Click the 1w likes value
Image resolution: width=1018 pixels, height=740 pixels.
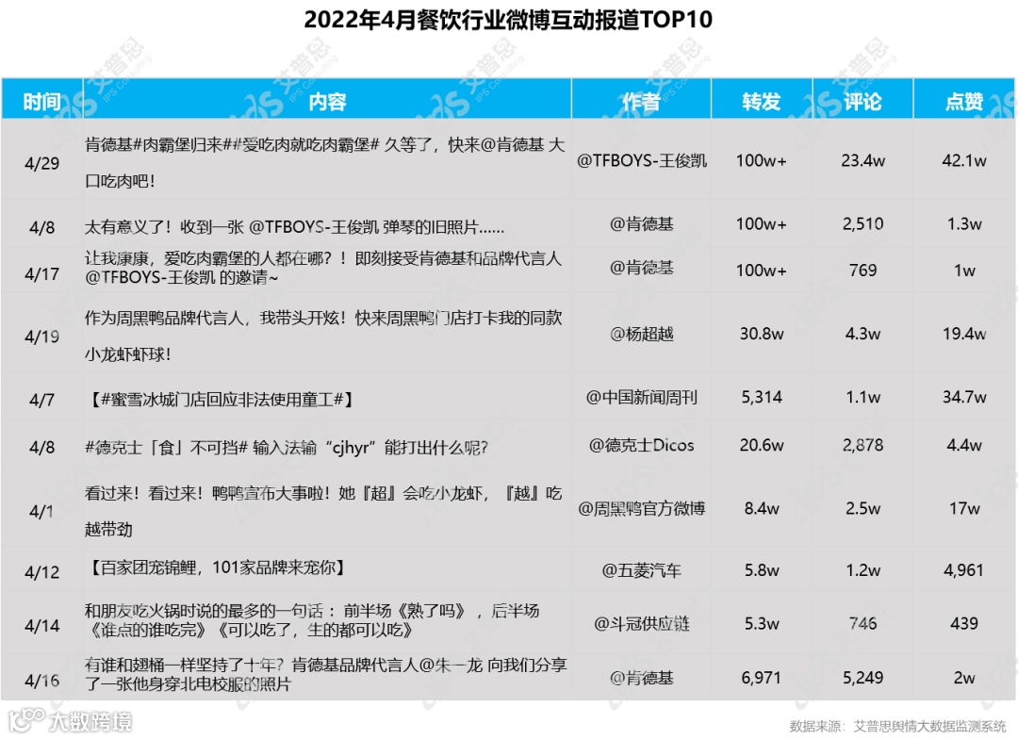tap(964, 270)
